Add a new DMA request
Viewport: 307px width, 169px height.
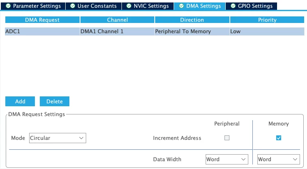point(20,101)
